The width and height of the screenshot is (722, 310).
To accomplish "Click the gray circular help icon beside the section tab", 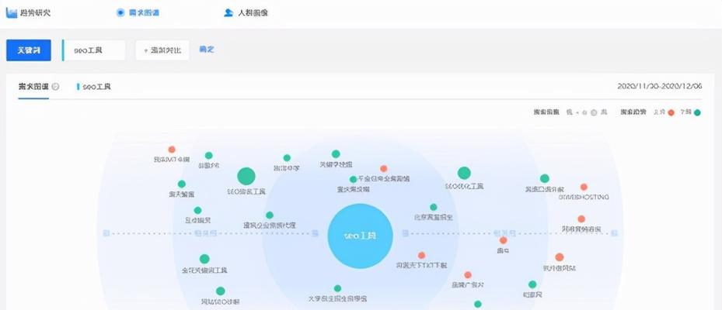I will click(x=55, y=86).
